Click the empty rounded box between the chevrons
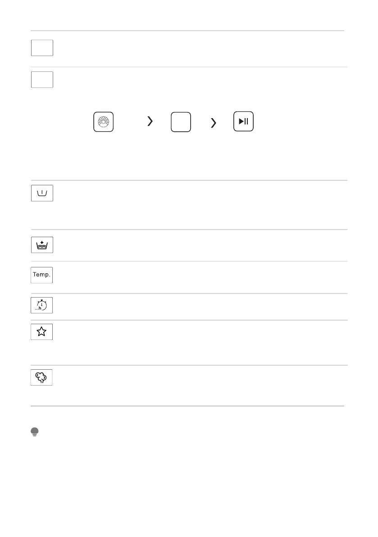 tap(181, 122)
